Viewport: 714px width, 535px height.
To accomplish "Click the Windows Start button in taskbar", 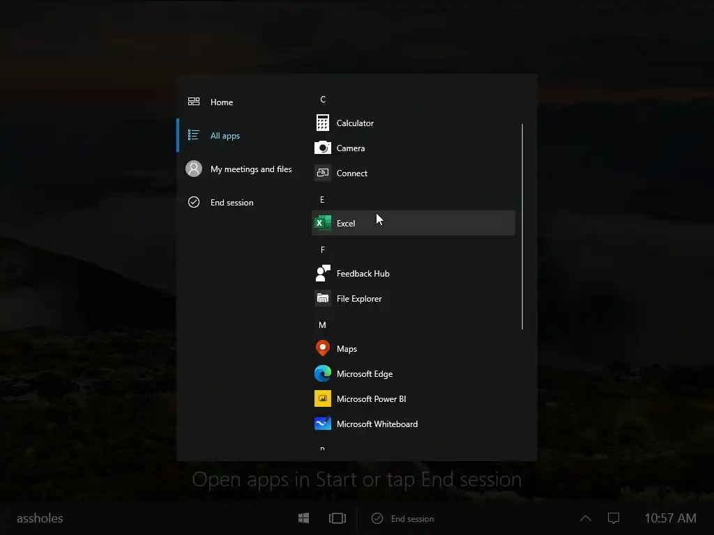I will pos(304,518).
